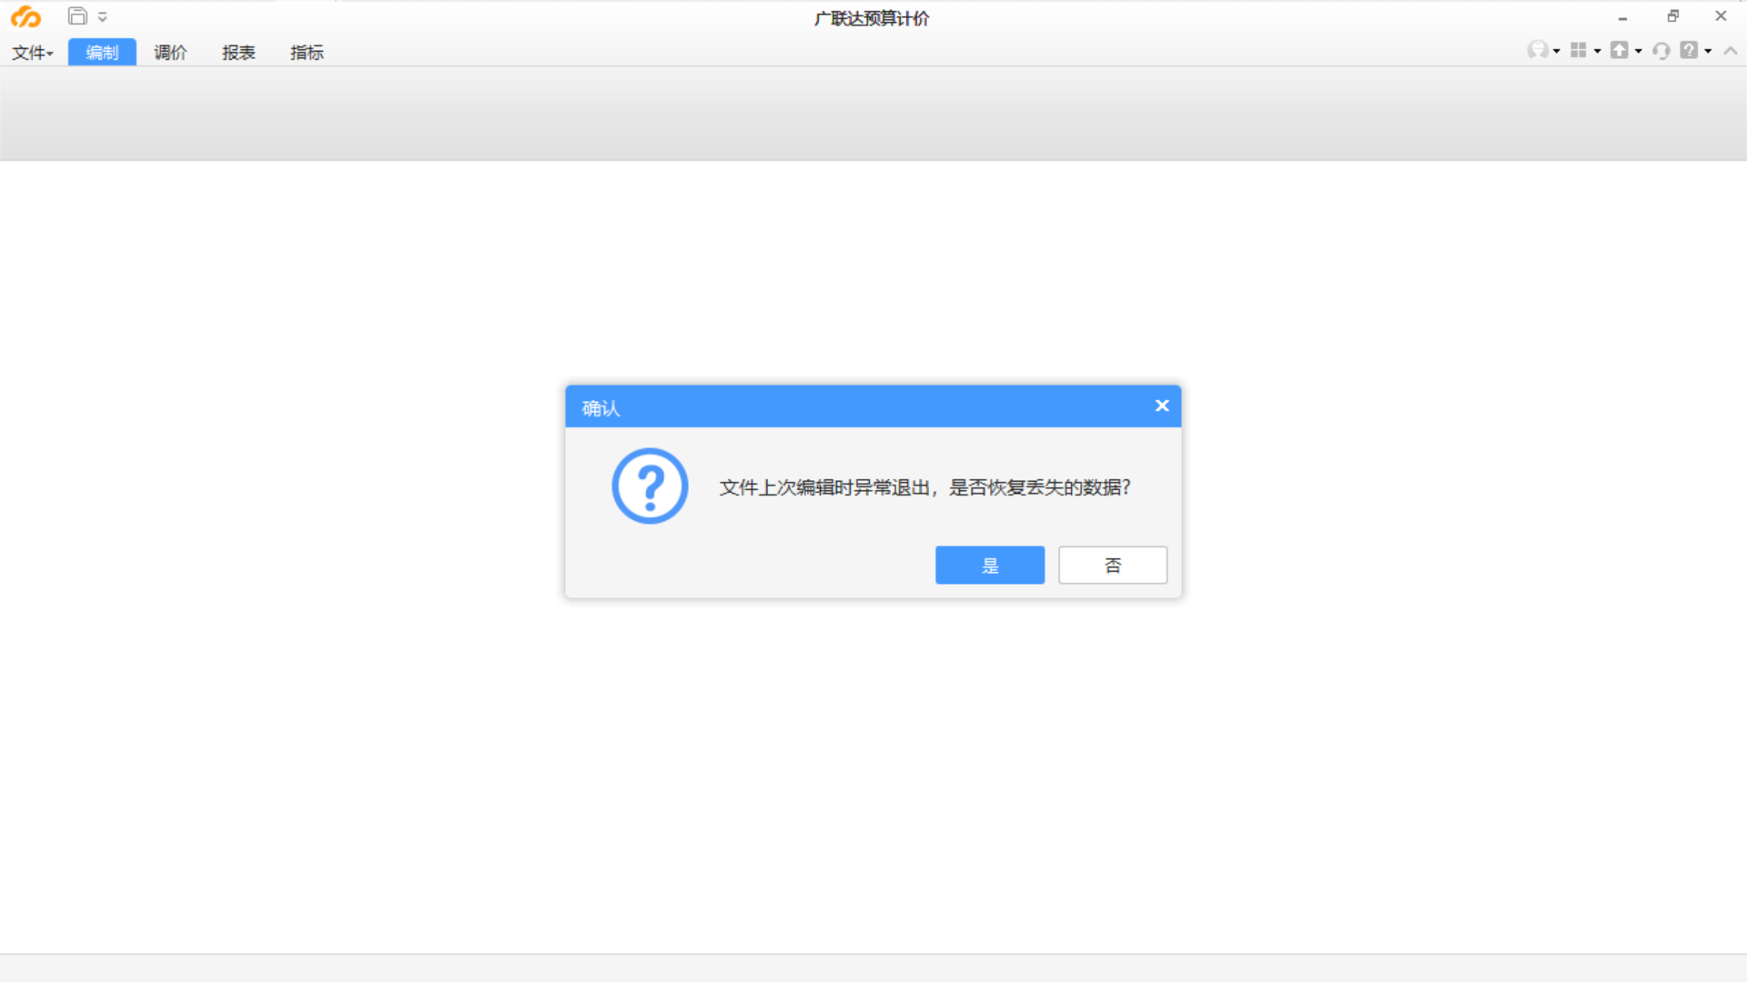Switch to the 指标 tab
Viewport: 1747px width, 982px height.
tap(307, 53)
